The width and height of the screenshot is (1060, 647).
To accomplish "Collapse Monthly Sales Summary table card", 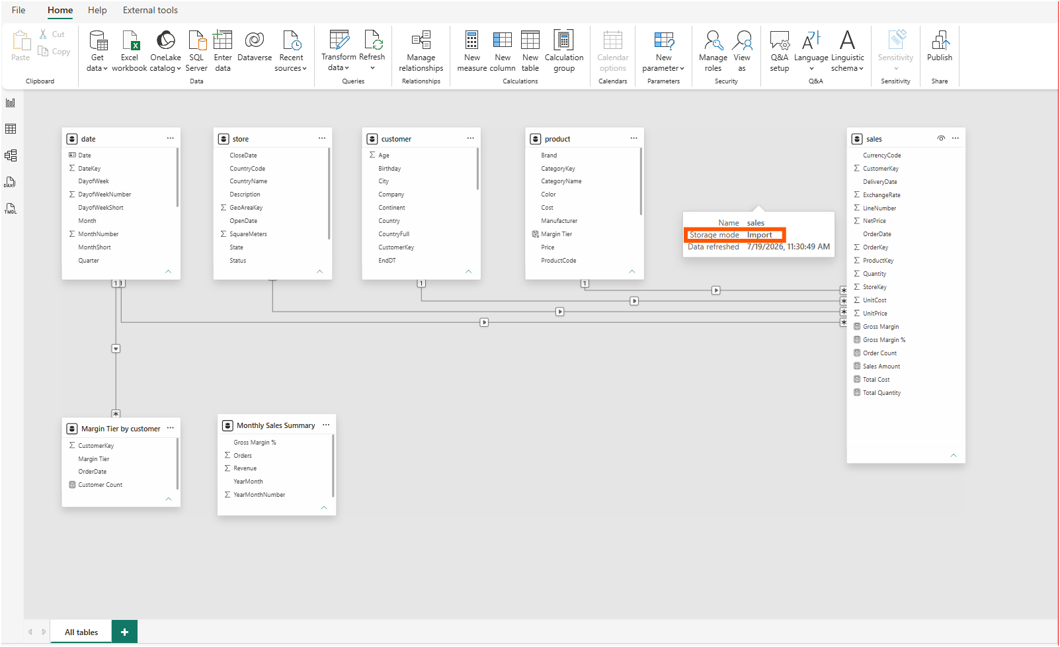I will (x=323, y=507).
